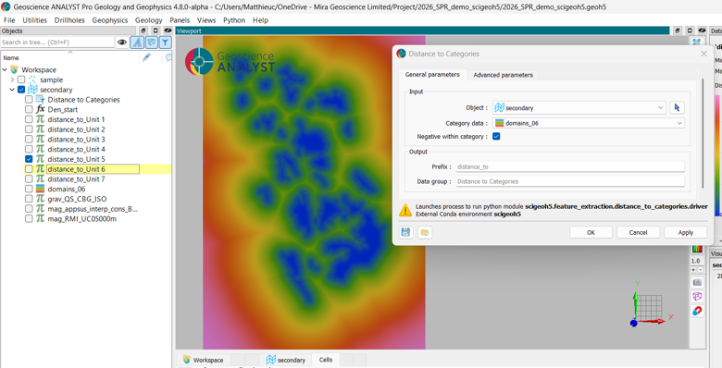Click the float icon of Objects panel
722x368 pixels.
pos(143,31)
